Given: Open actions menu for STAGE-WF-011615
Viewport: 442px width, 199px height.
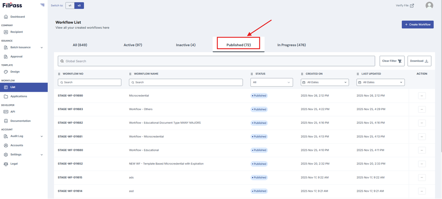Looking at the screenshot, I should coord(422,177).
